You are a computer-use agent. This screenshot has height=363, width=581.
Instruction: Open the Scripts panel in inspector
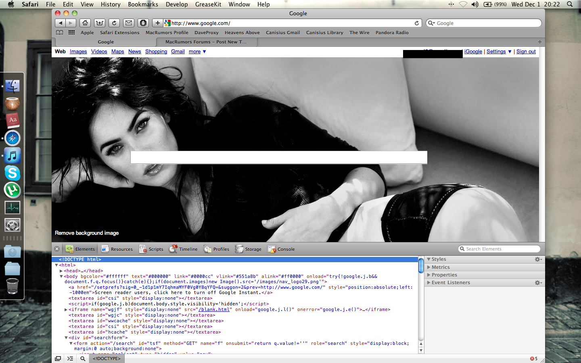[151, 249]
